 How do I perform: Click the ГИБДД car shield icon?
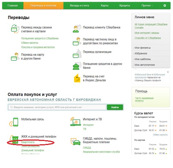click(x=76, y=141)
